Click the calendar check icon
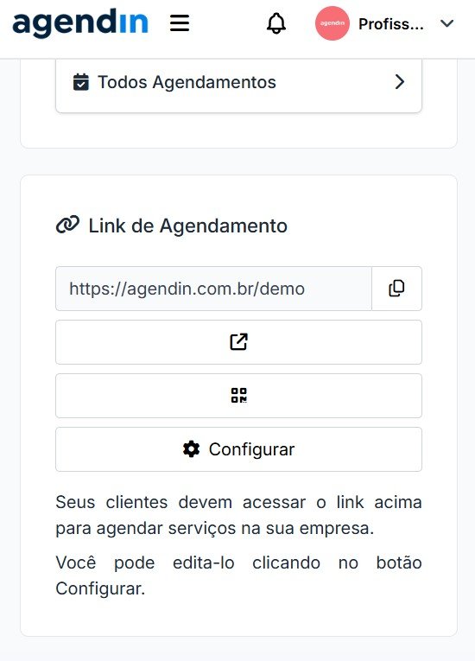 click(81, 82)
